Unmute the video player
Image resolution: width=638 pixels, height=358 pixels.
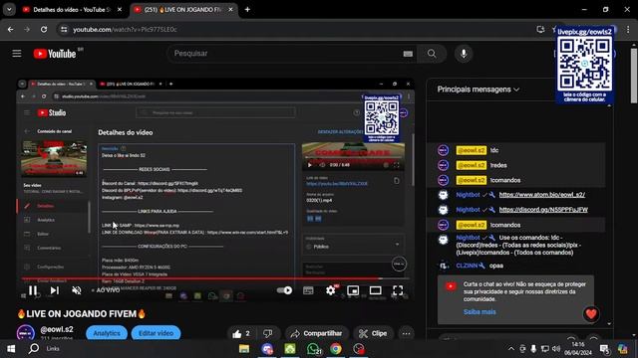tap(77, 290)
